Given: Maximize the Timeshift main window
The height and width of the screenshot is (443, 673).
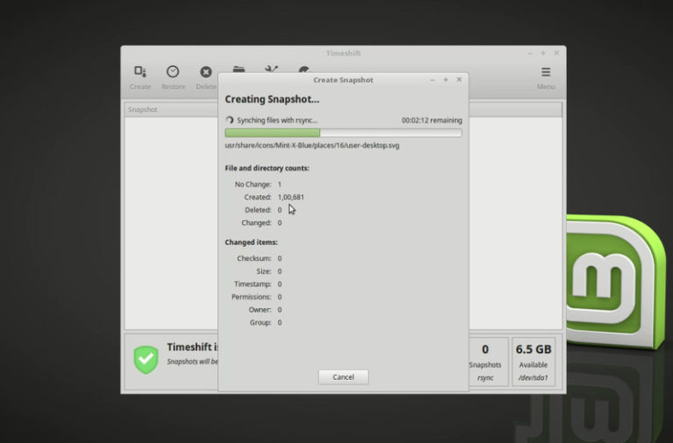Looking at the screenshot, I should 543,53.
